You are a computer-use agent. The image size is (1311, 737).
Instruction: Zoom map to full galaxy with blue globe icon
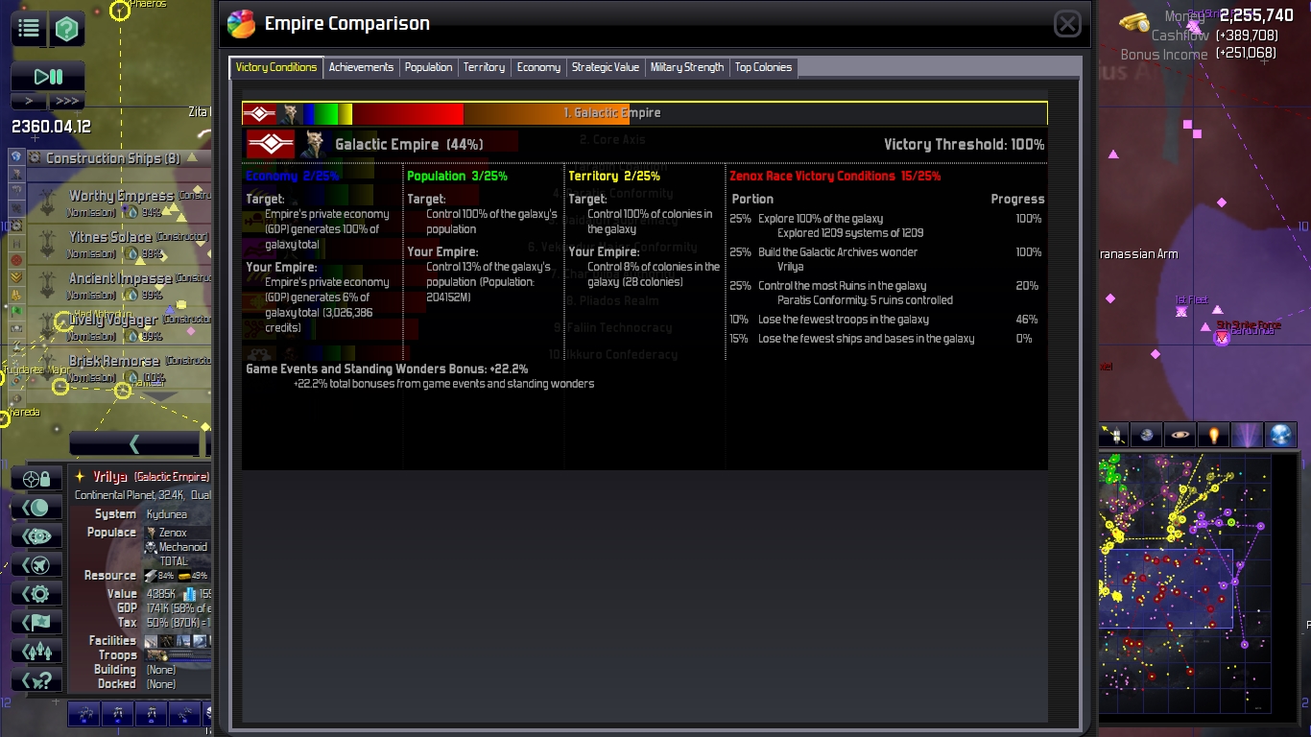(1281, 435)
